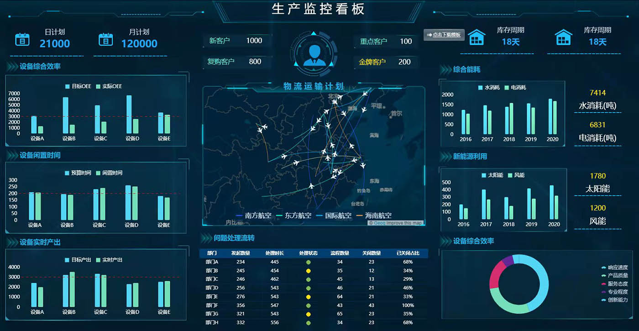
Task: Click the house icon next to download button
Action: 477,37
